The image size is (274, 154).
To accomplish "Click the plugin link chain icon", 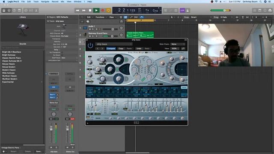I will pos(183,48).
